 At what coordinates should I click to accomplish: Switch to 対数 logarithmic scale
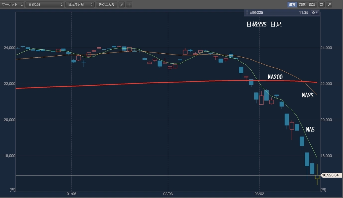[302, 5]
